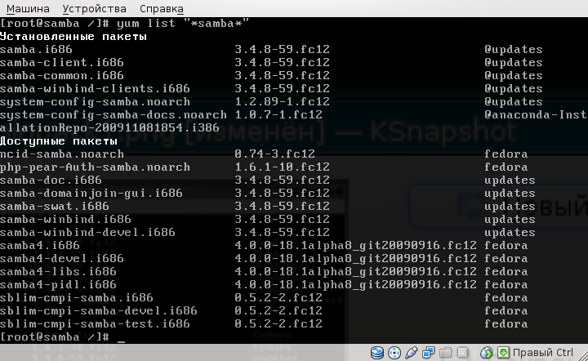Click the CD/DVD drive status icon
The height and width of the screenshot is (361, 588).
(x=394, y=353)
